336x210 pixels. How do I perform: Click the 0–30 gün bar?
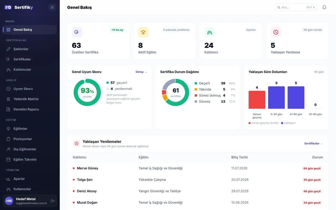276,97
